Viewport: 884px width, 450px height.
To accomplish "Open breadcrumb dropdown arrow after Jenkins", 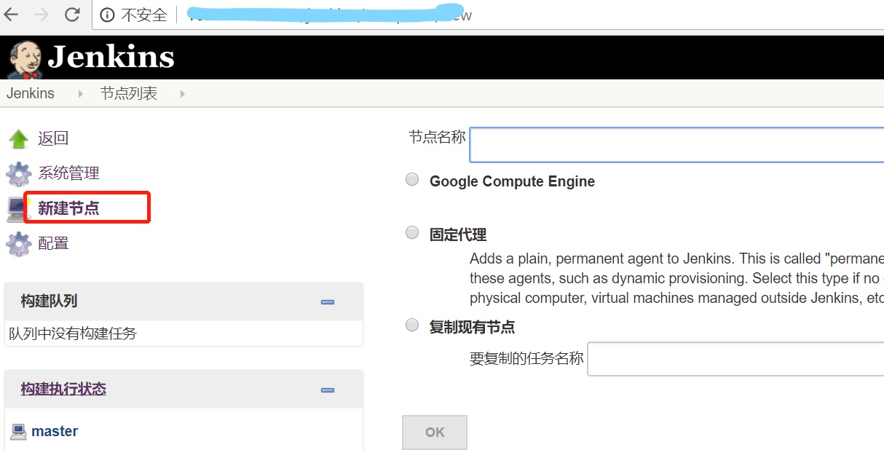I will pyautogui.click(x=81, y=94).
